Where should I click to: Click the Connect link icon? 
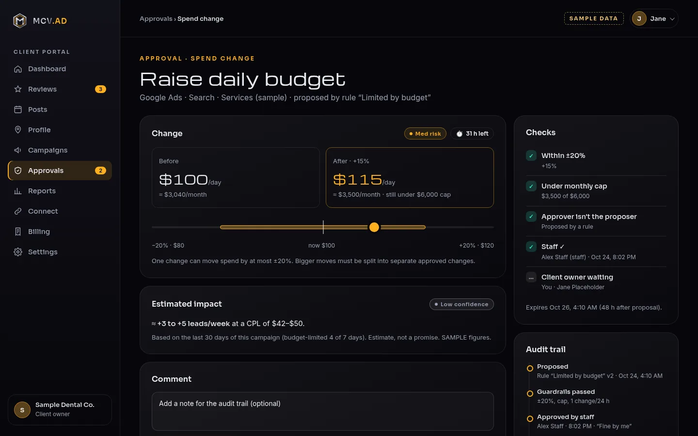(18, 211)
